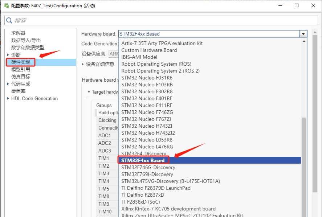The width and height of the screenshot is (322, 217).
Task: Click the dialog's right vertical scrollbar
Action: pos(315,113)
